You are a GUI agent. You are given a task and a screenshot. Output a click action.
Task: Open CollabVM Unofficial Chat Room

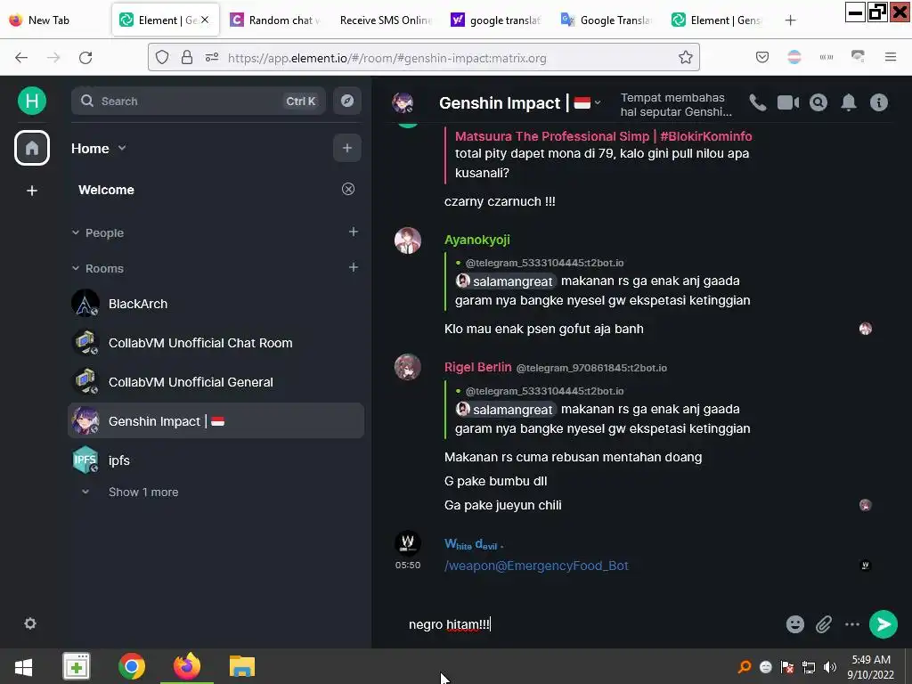[216, 343]
